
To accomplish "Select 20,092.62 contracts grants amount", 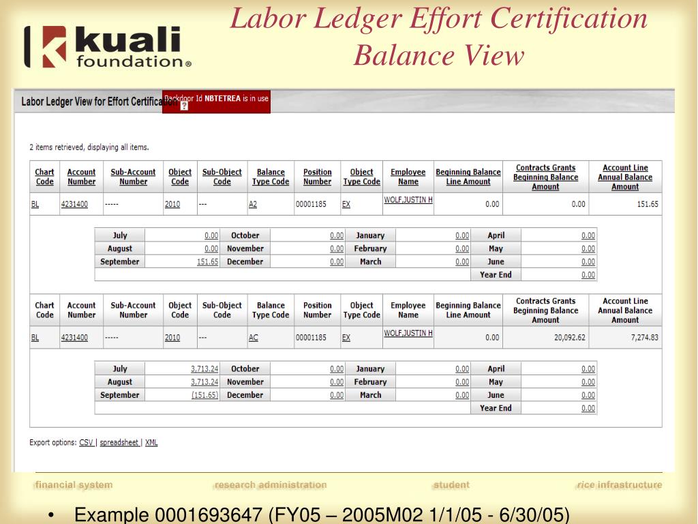I will pyautogui.click(x=570, y=338).
